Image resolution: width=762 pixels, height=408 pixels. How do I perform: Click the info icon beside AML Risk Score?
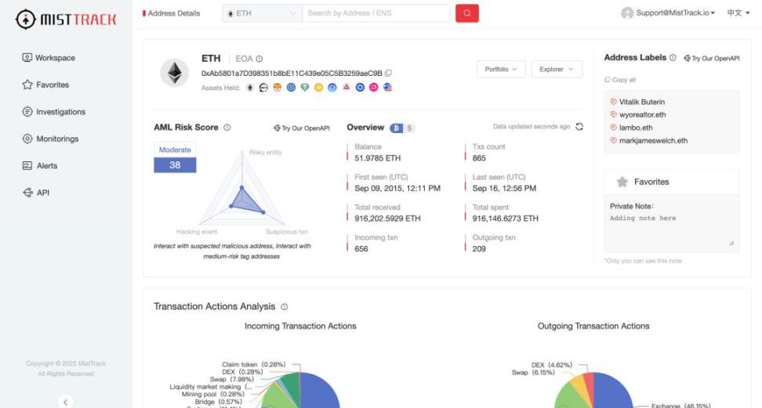point(227,128)
